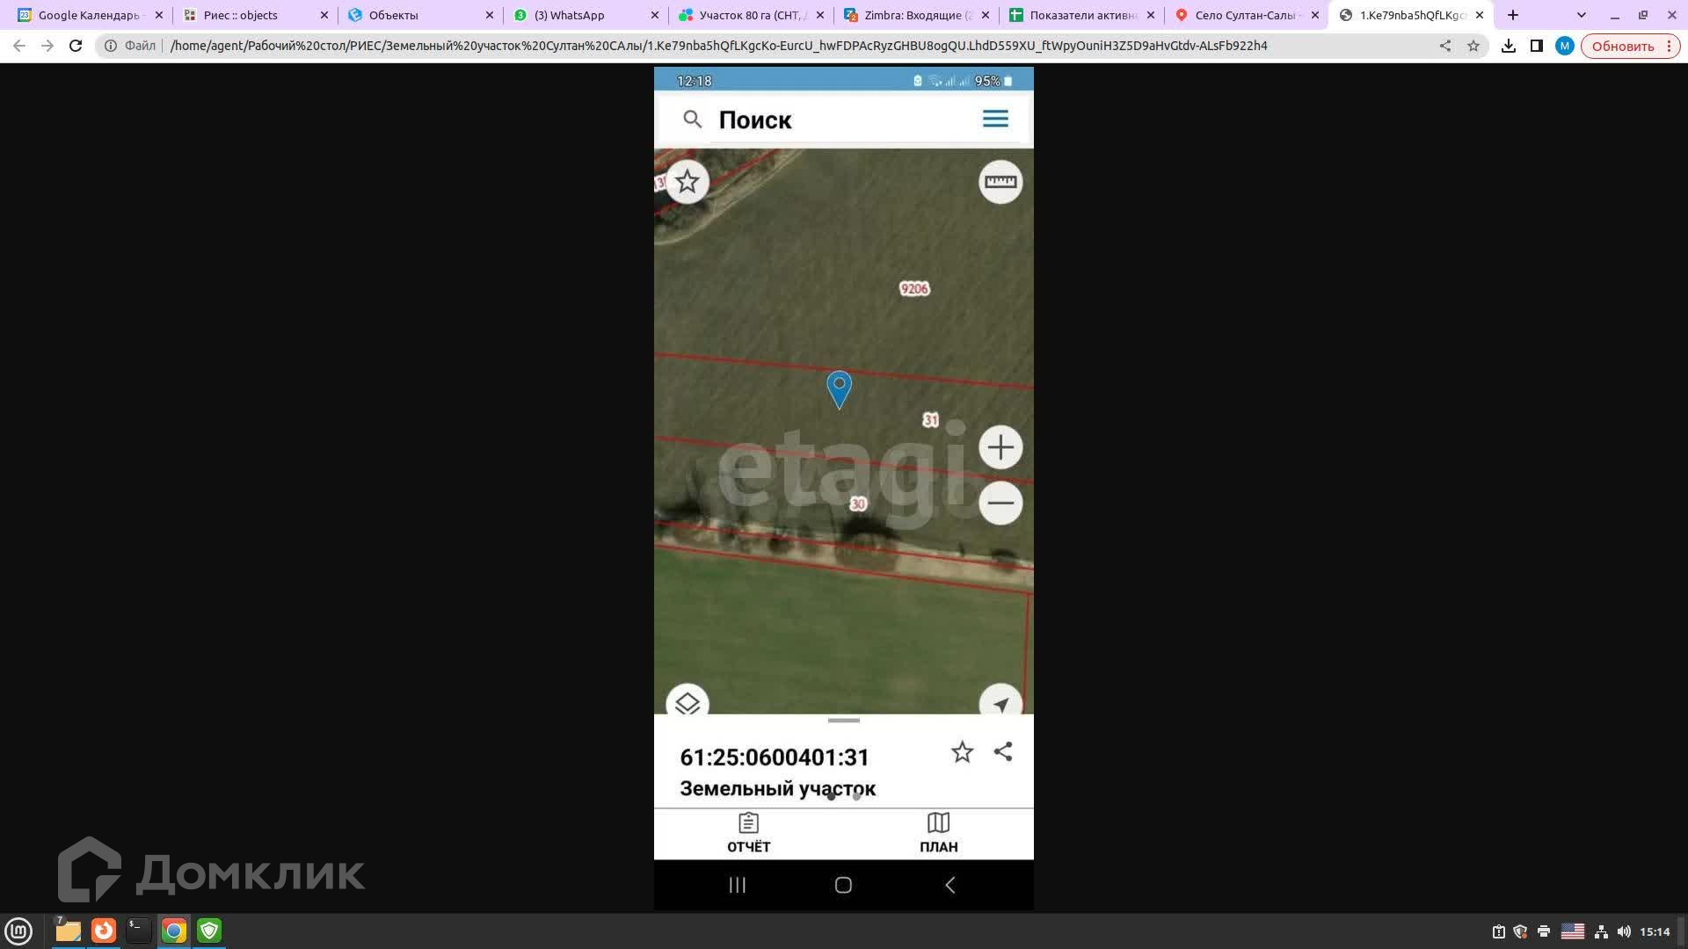The image size is (1688, 949).
Task: Click the blue map pin marker
Action: (x=839, y=388)
